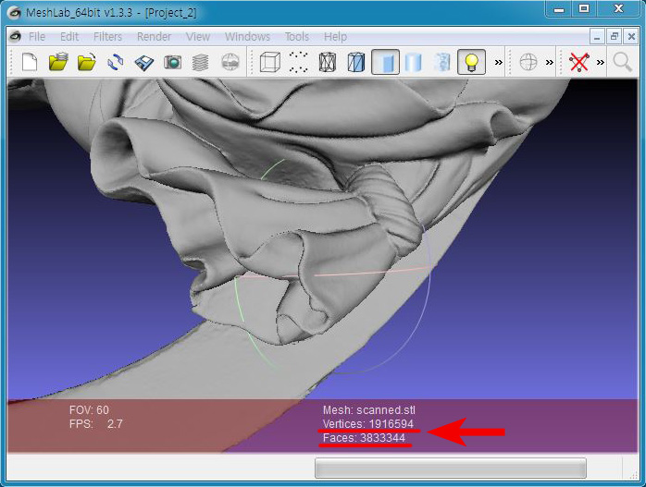Expand overflow chevron after the globe icon

pos(550,62)
